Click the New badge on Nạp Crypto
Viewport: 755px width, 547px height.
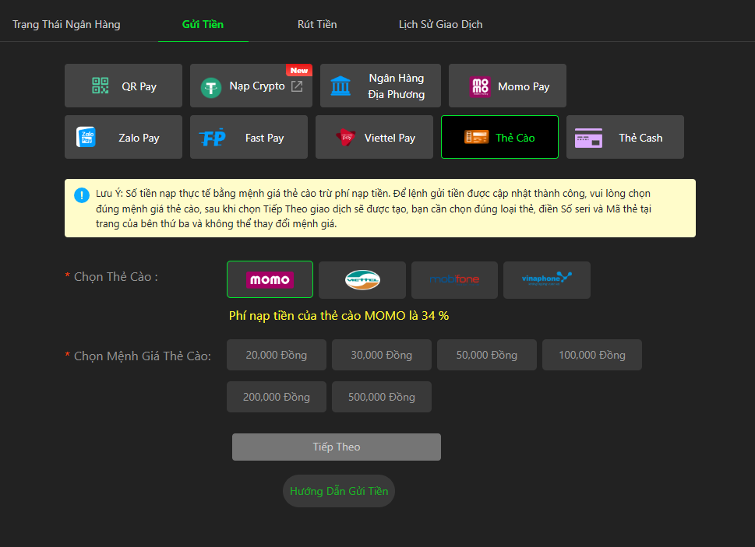tap(299, 70)
